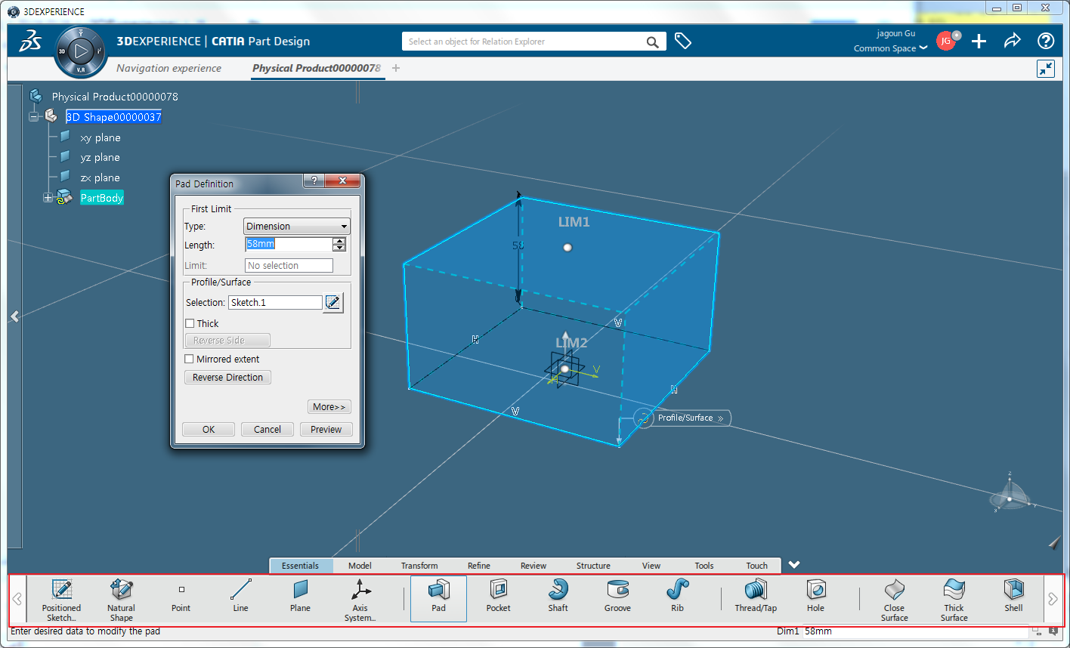Open the Common Space dropdown
Viewport: 1070px width, 648px height.
890,48
